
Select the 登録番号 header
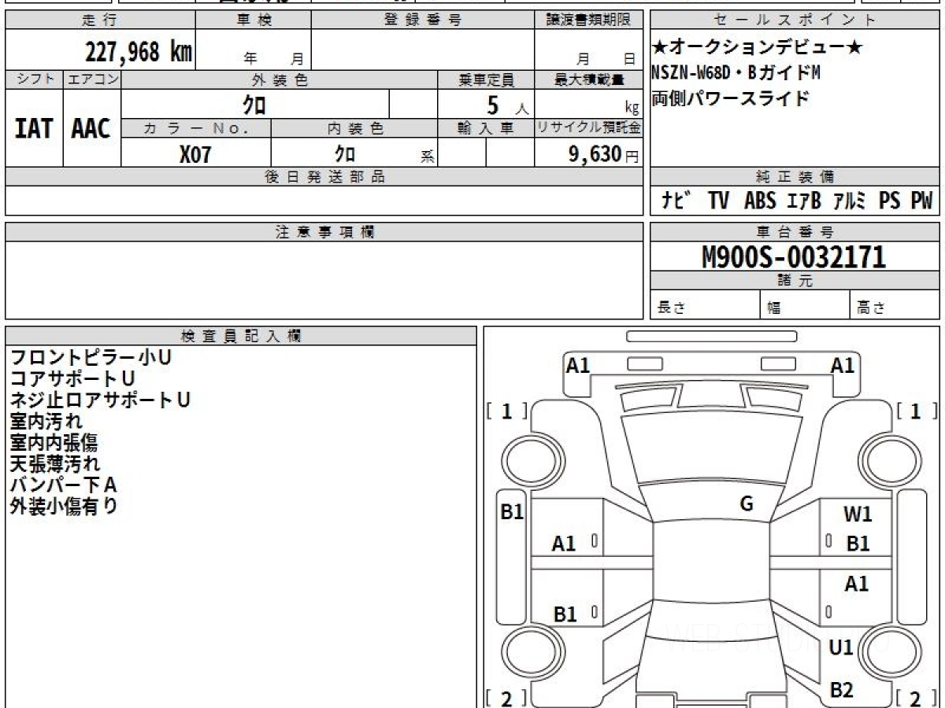pos(423,20)
